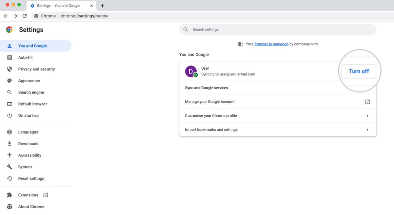Click the On start-up power icon
The width and height of the screenshot is (394, 215).
coord(9,115)
